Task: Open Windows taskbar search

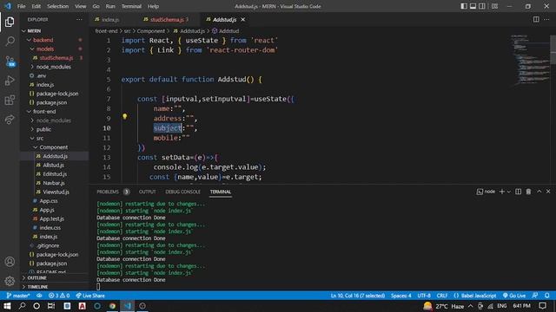Action: point(22,306)
